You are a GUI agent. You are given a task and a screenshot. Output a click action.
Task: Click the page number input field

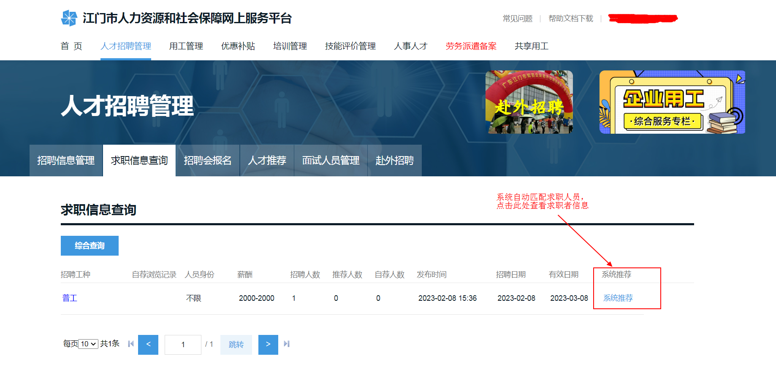click(x=183, y=345)
